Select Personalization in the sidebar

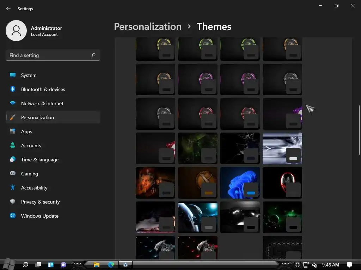(53, 117)
